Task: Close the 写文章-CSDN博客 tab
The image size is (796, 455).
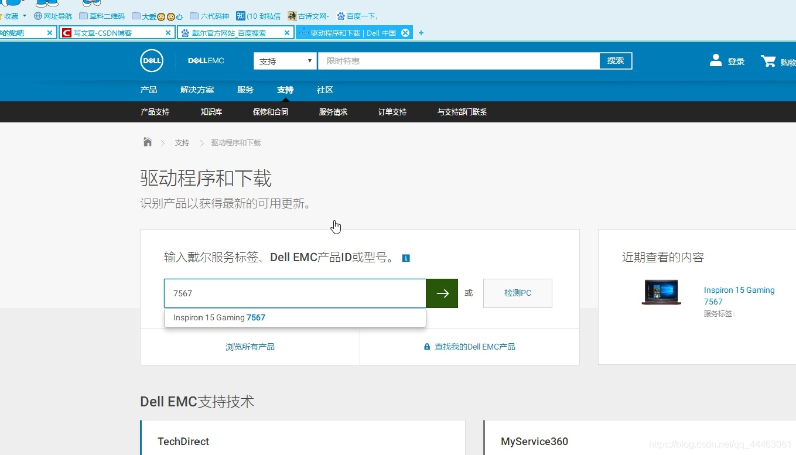Action: tap(168, 33)
